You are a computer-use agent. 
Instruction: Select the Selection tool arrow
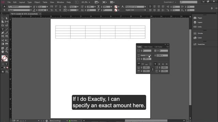(x=3, y=18)
